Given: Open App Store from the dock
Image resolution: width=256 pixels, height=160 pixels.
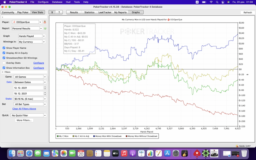Looking at the screenshot, I should click(x=167, y=153).
